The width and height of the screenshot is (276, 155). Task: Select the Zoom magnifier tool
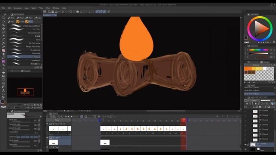pos(3,18)
